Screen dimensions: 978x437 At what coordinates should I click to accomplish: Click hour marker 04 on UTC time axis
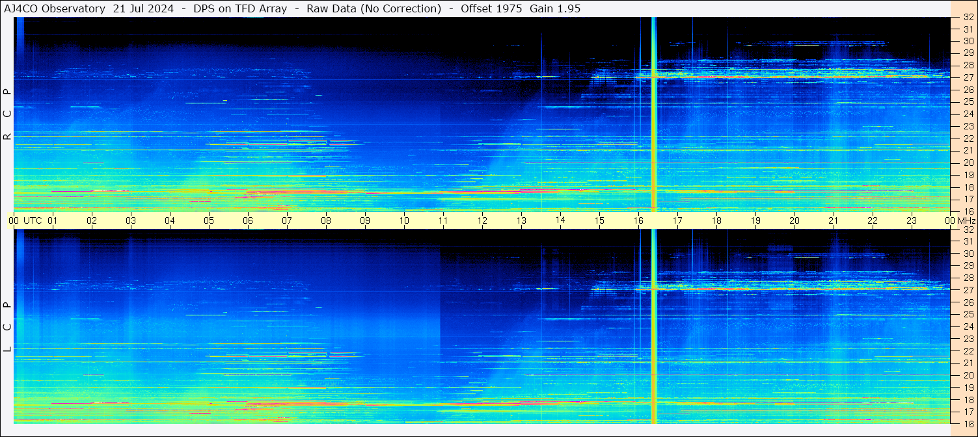point(170,220)
